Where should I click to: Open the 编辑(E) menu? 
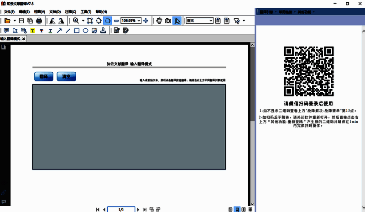tap(24, 12)
